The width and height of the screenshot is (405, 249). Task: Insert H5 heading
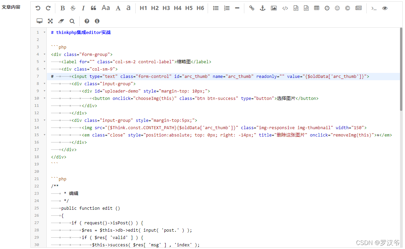(189, 8)
